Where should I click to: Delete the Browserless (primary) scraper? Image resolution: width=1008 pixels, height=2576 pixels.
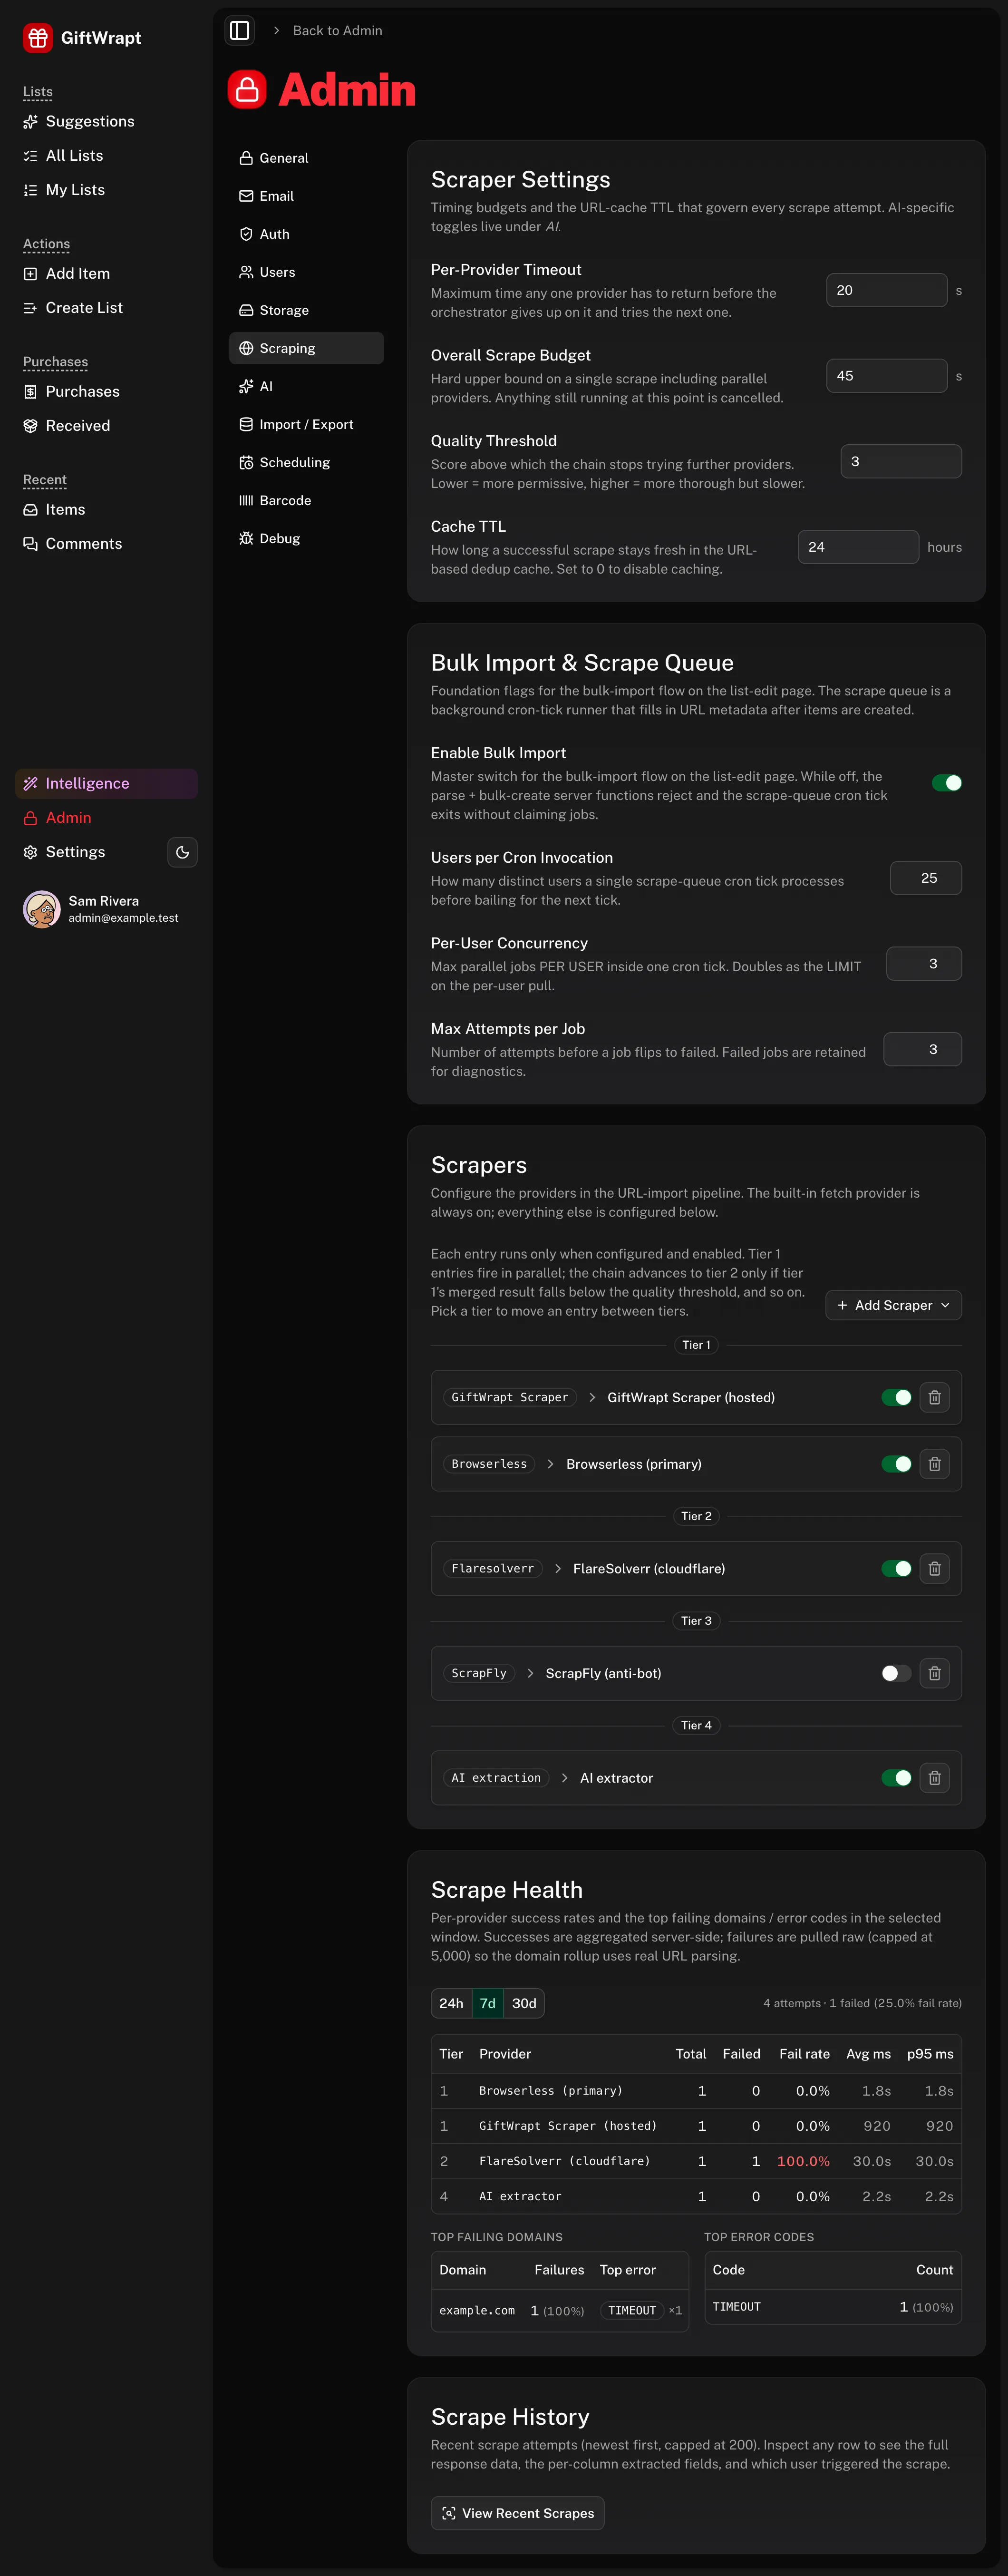[934, 1464]
